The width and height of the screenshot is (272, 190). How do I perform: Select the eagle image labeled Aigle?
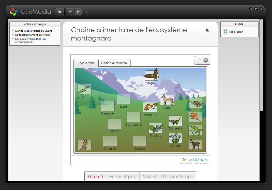151,75
